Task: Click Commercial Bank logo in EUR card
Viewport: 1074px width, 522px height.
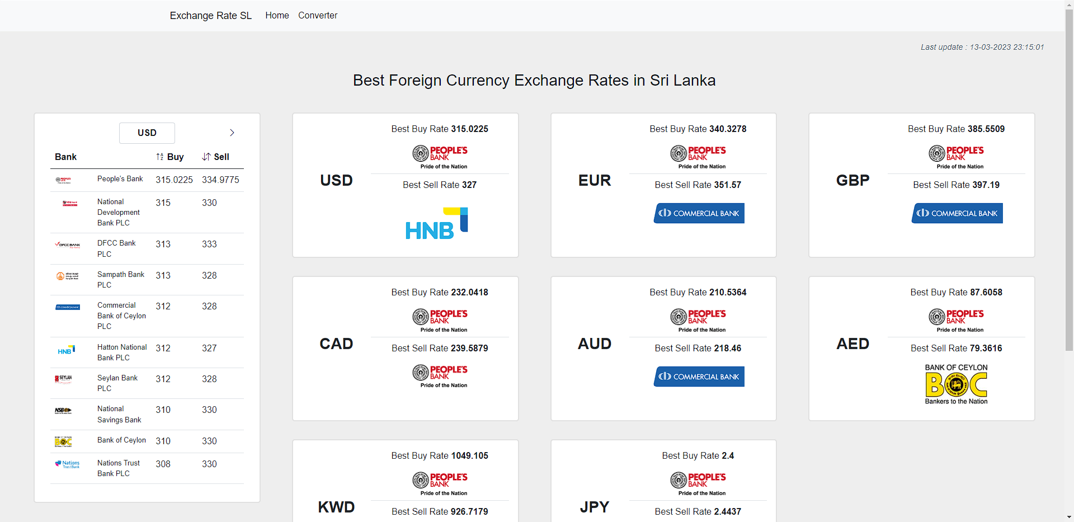Action: point(699,213)
